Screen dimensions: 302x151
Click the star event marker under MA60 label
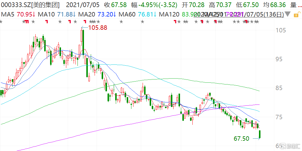click(x=121, y=22)
